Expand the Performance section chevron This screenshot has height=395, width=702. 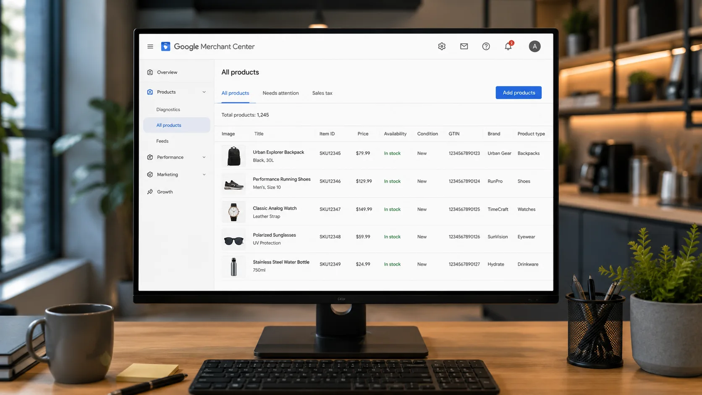click(x=204, y=157)
